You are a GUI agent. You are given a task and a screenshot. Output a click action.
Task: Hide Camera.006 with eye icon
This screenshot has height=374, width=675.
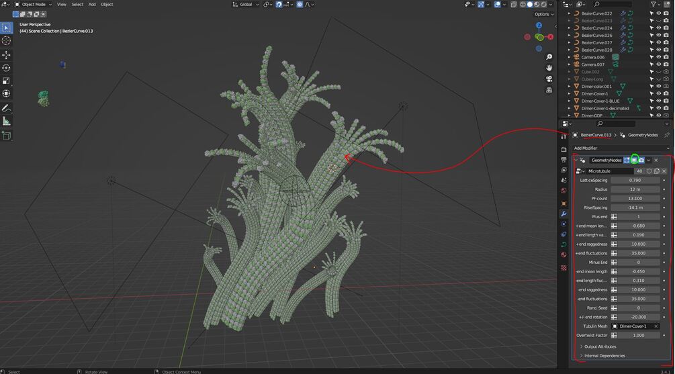coord(659,57)
